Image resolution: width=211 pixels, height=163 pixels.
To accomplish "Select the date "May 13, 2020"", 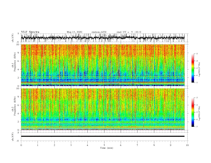I will pos(74,32).
